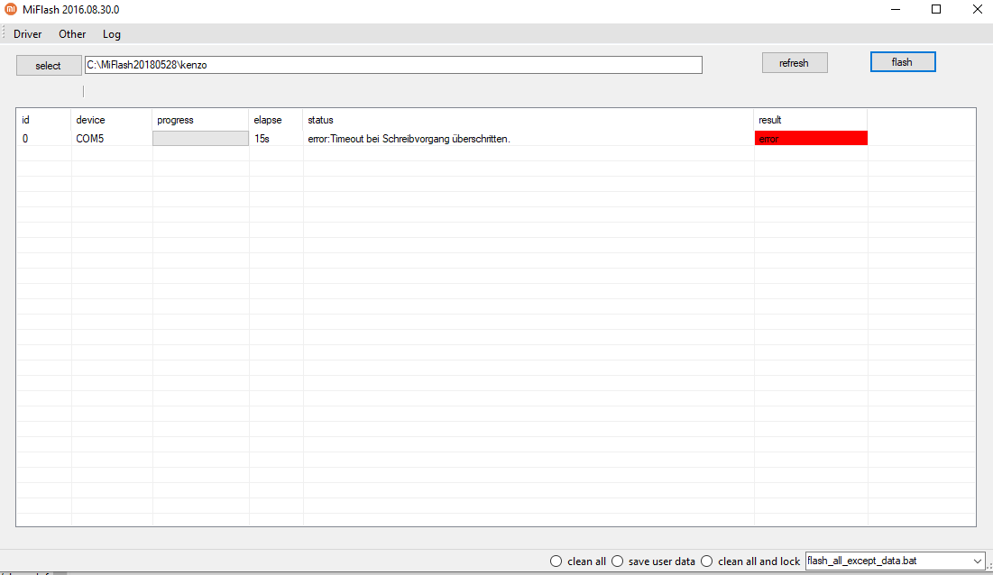Open the Driver menu
993x575 pixels.
[27, 34]
